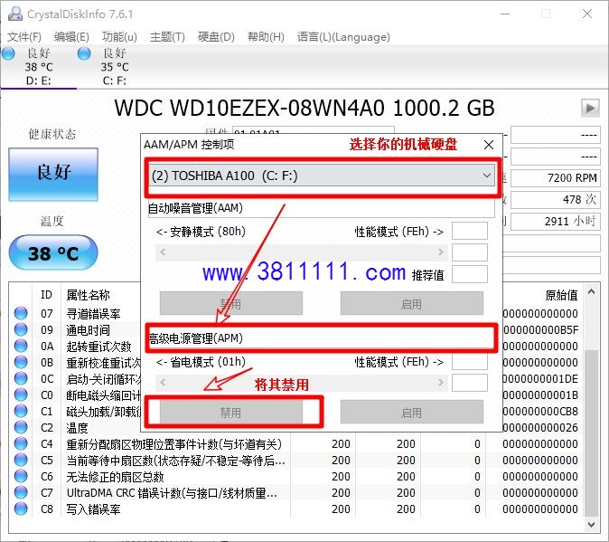Click the 38 °C temperature badge
Image resolution: width=609 pixels, height=542 pixels.
tap(53, 252)
